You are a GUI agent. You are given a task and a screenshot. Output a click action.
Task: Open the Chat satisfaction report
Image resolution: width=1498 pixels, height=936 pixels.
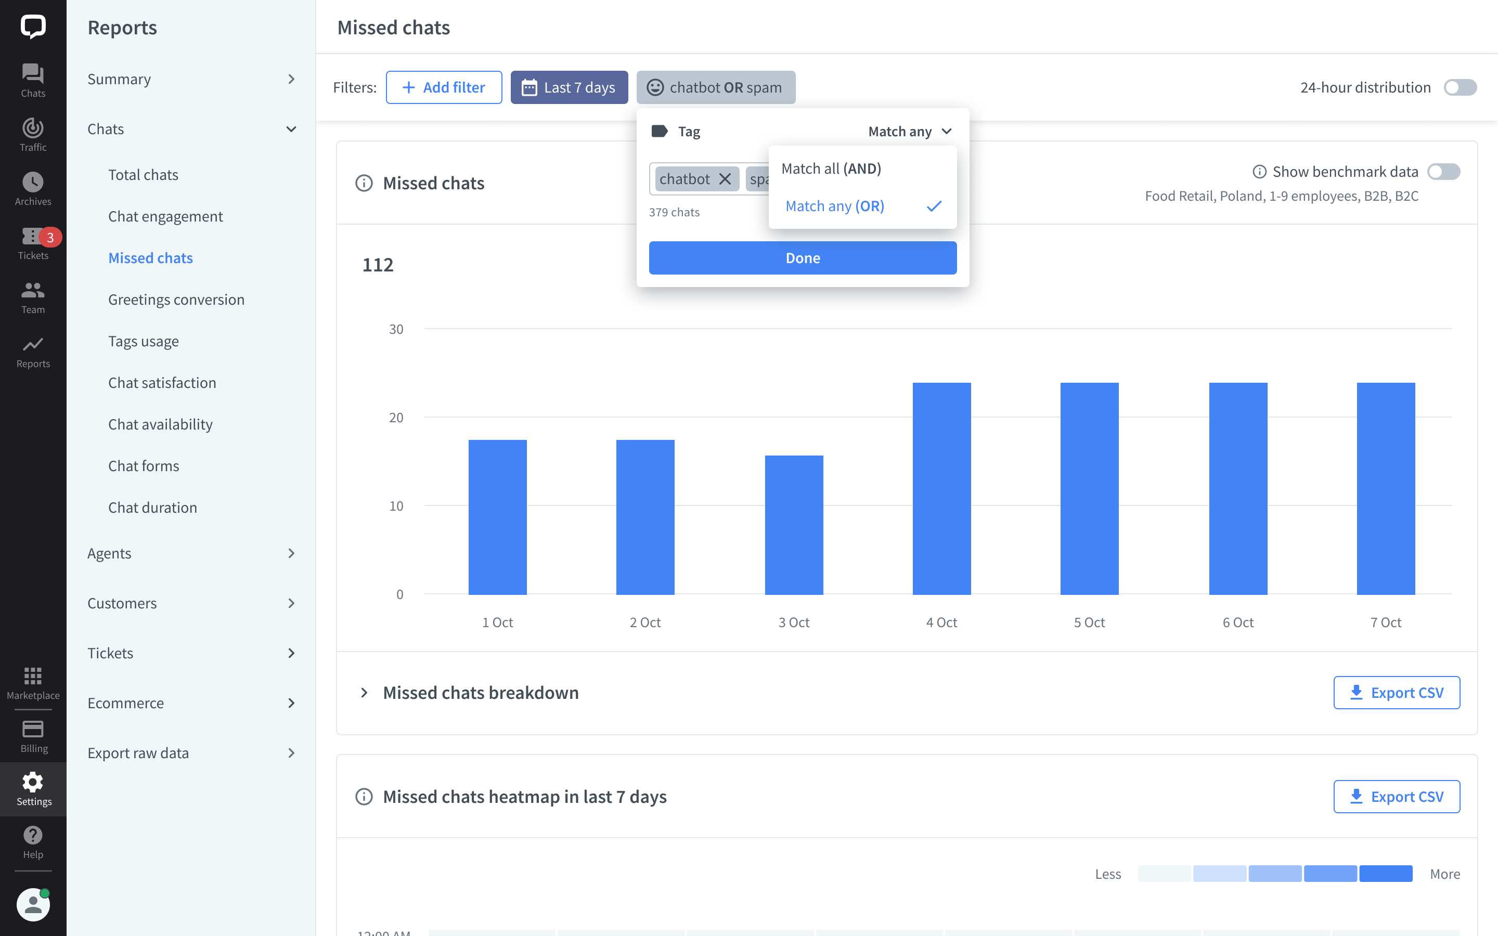coord(162,383)
